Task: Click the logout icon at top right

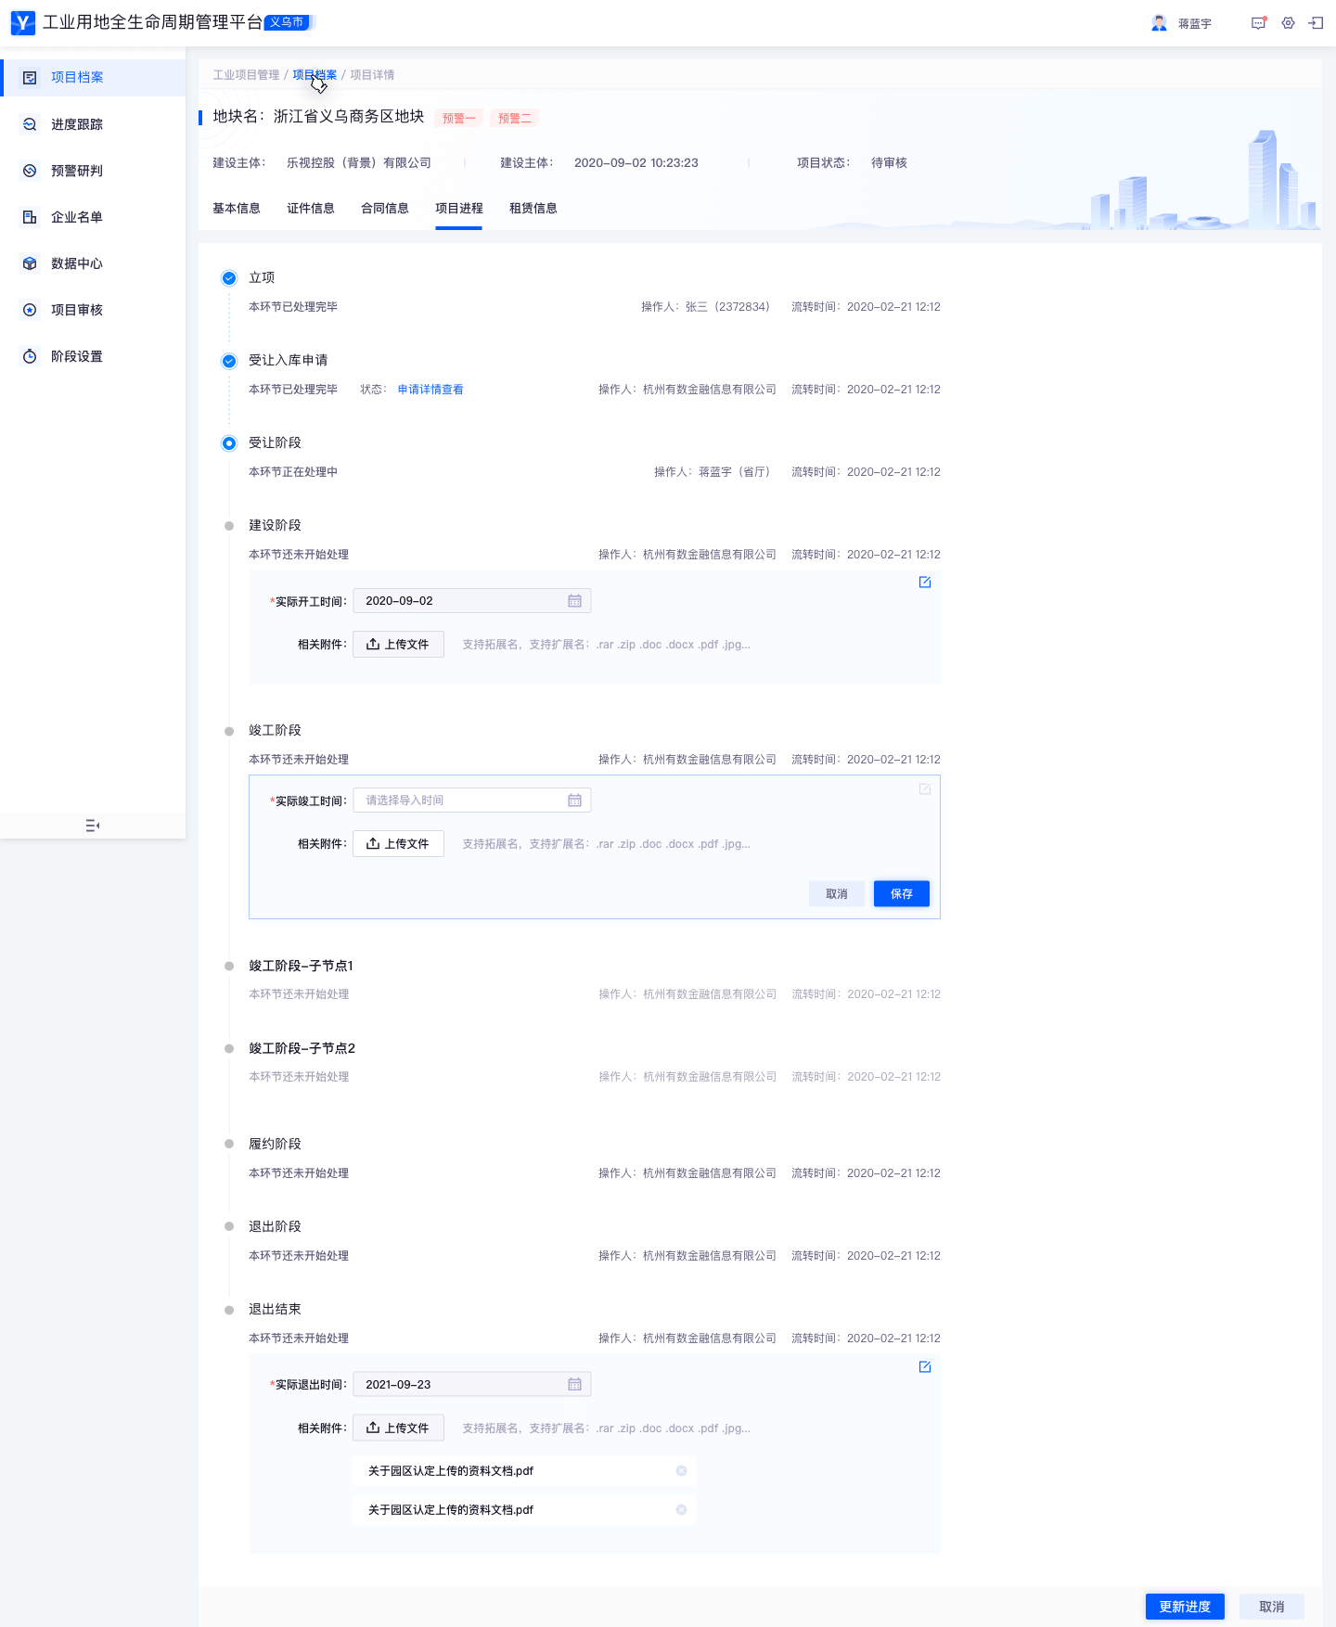Action: (x=1316, y=23)
